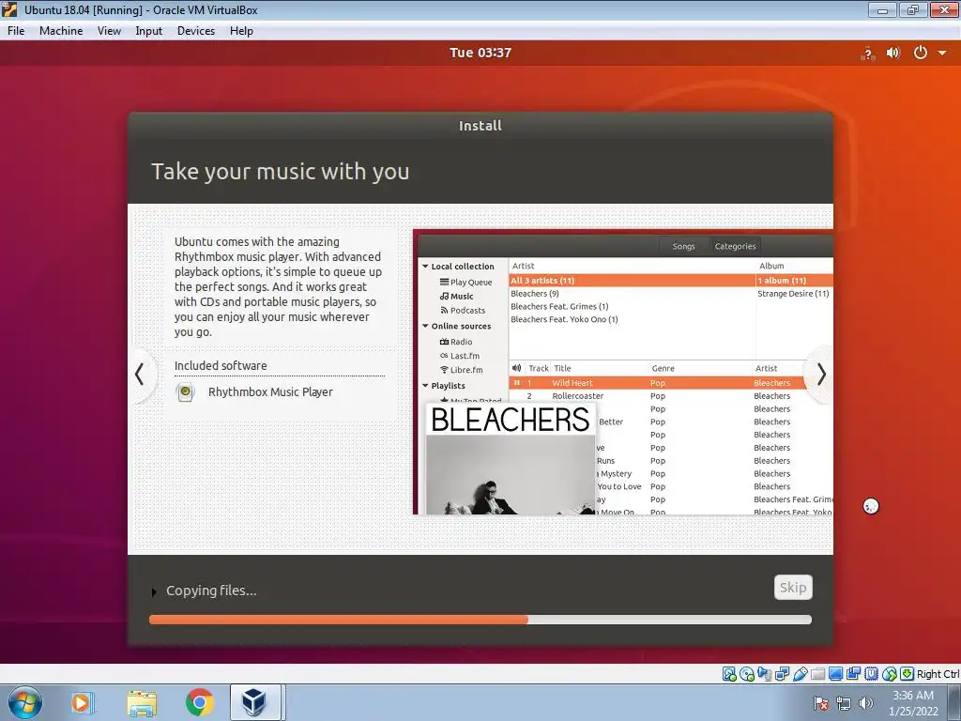Click the CPU virtualization status icon
The image size is (961, 721).
(x=871, y=674)
